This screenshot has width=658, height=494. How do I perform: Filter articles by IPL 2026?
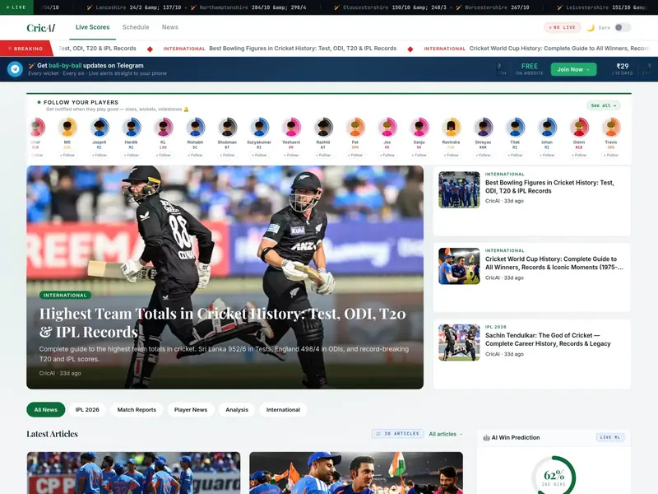87,409
